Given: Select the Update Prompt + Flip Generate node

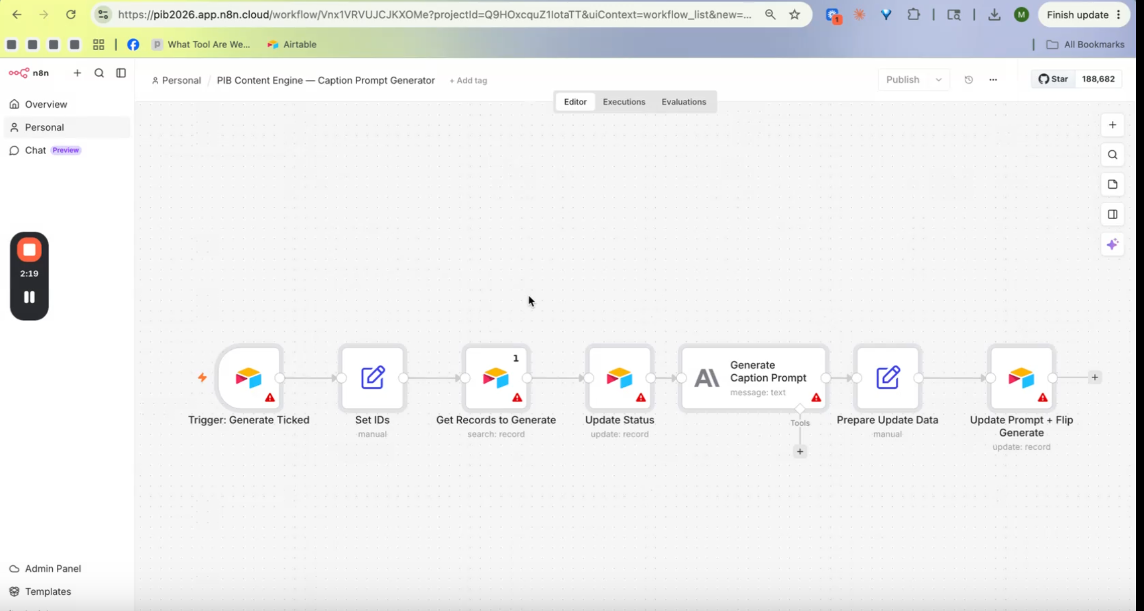Looking at the screenshot, I should 1022,378.
